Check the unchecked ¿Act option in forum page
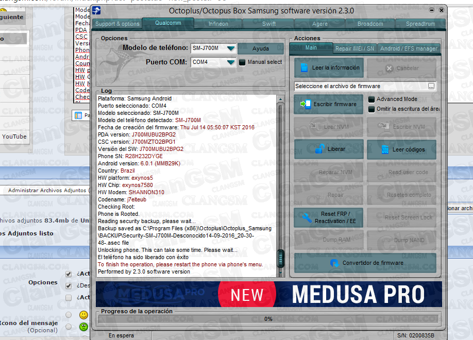The height and width of the screenshot is (340, 473). [69, 298]
